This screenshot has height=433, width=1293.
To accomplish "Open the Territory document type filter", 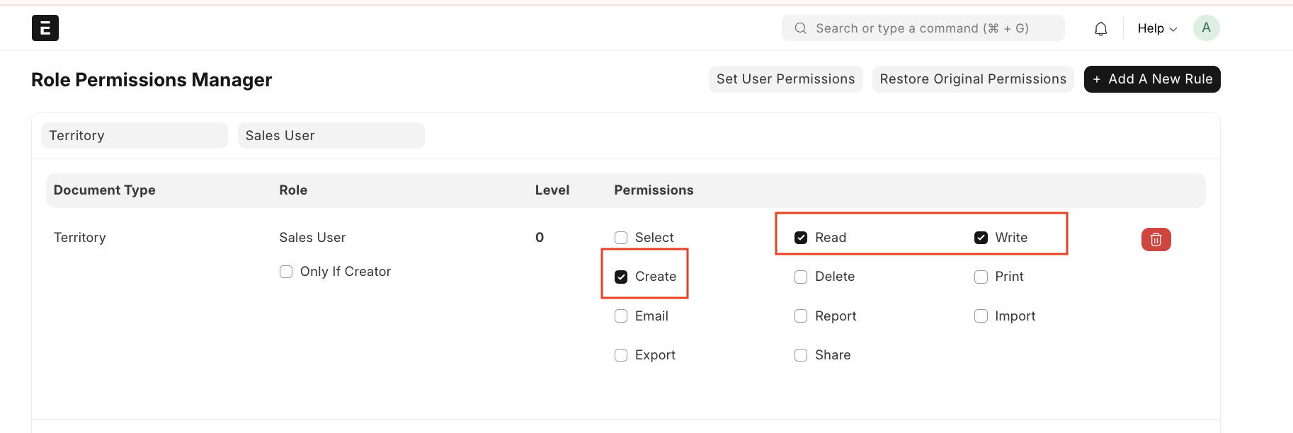I will [135, 136].
